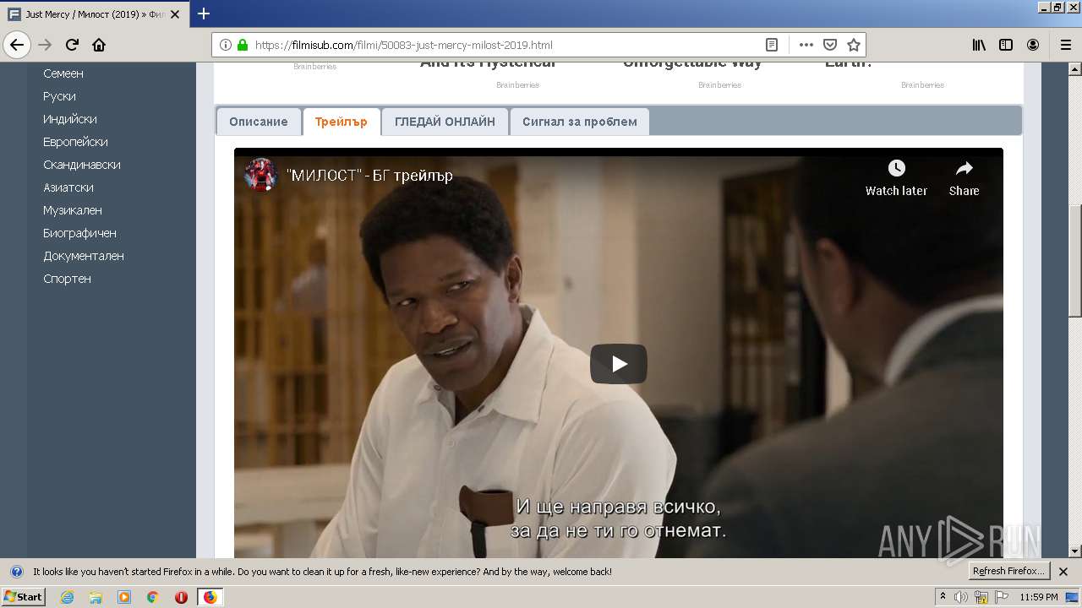Click the browser Back arrow button
The height and width of the screenshot is (608, 1082).
[x=17, y=45]
